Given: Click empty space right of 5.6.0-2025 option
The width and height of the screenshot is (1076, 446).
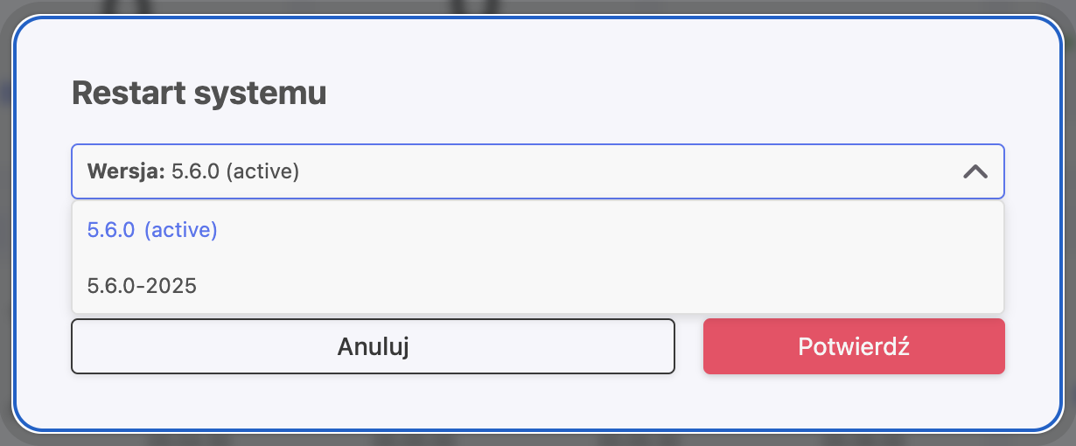Looking at the screenshot, I should (x=612, y=286).
